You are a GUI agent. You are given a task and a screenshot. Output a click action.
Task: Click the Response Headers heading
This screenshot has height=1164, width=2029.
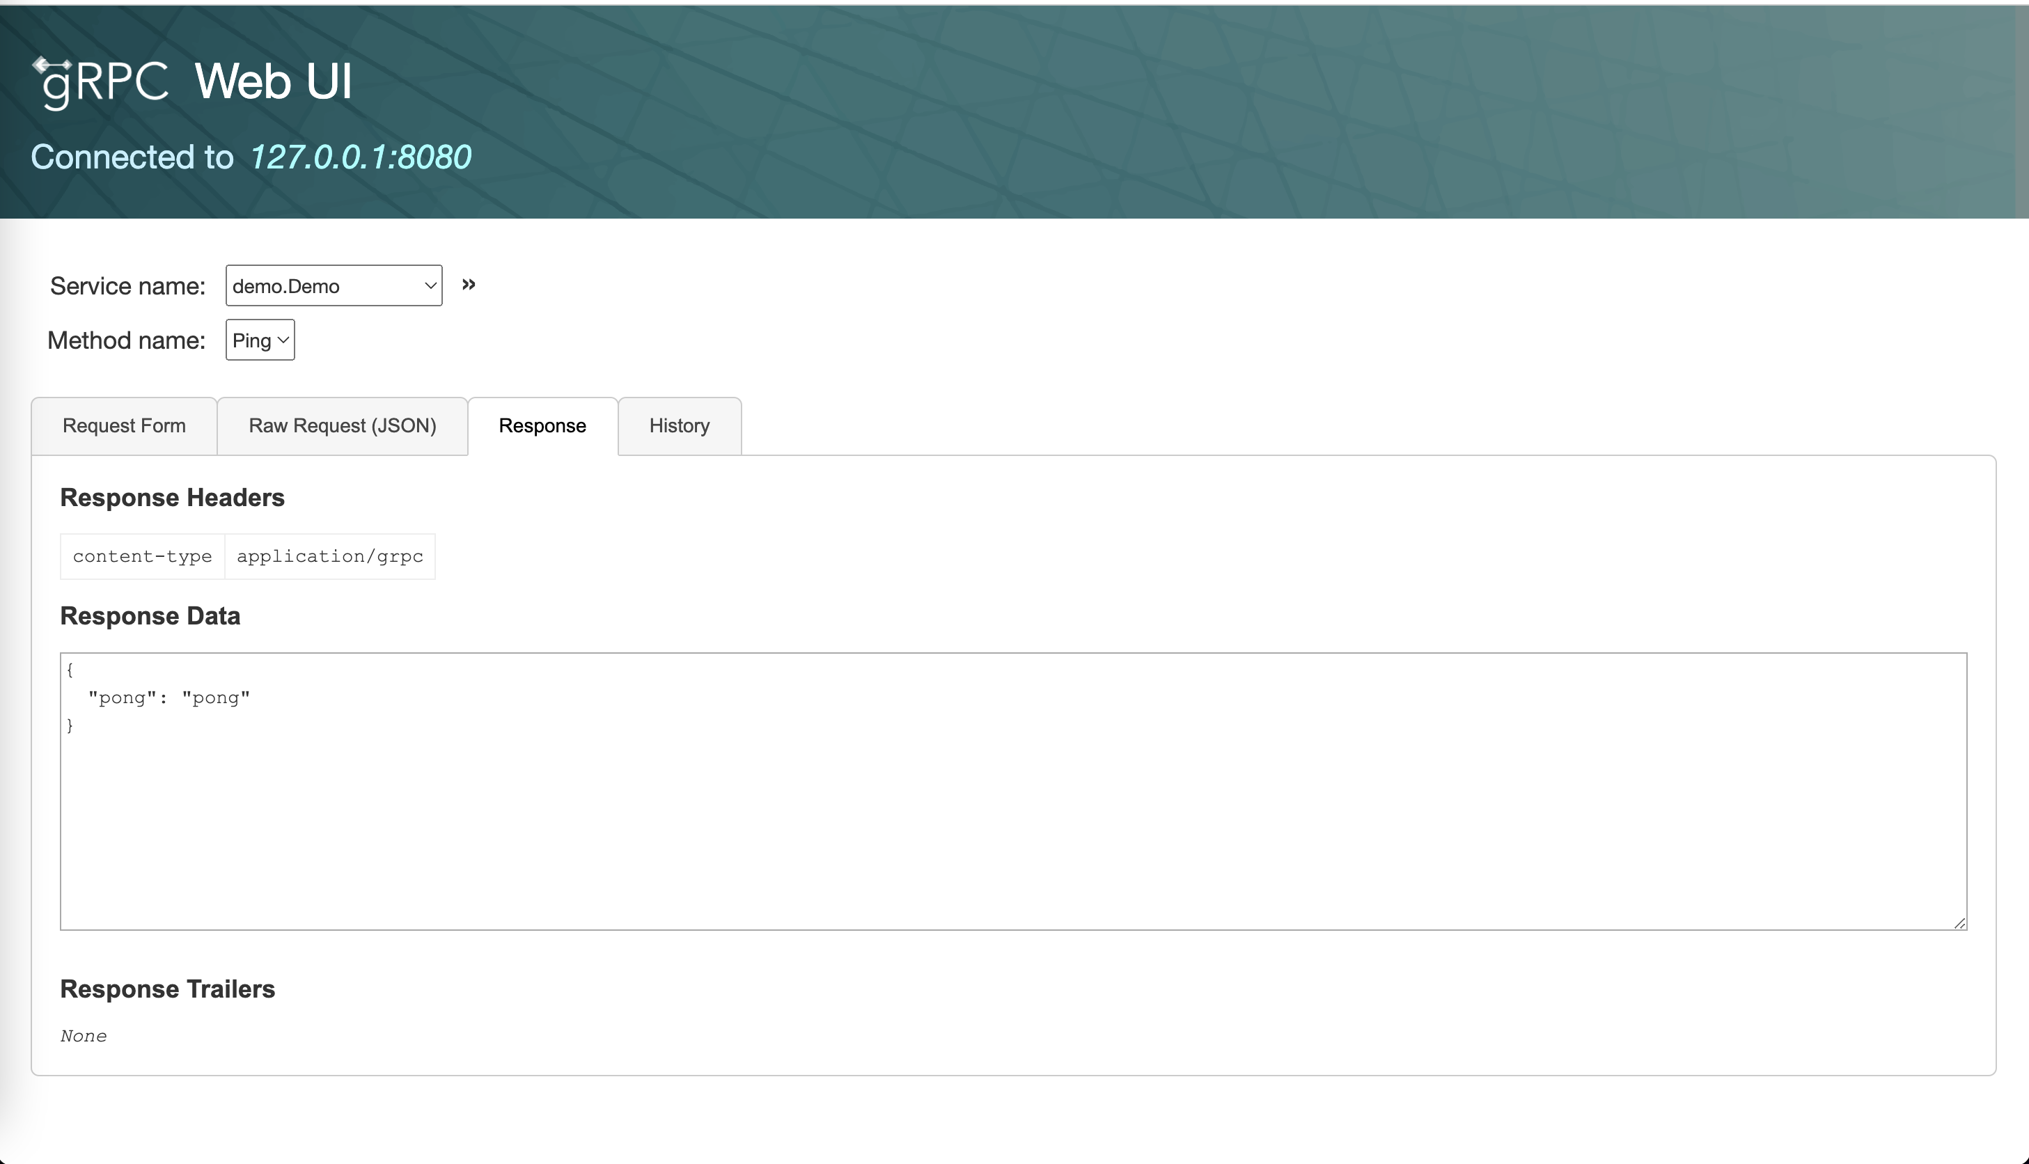coord(172,498)
